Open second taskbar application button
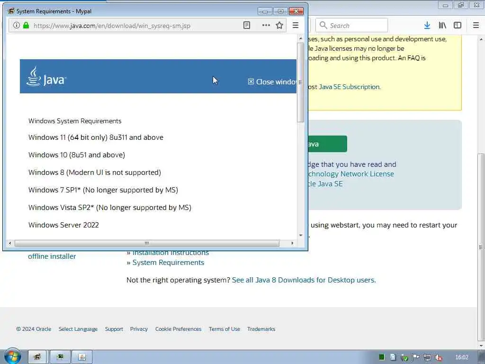Viewport: 485px width, 364px height. tap(60, 357)
